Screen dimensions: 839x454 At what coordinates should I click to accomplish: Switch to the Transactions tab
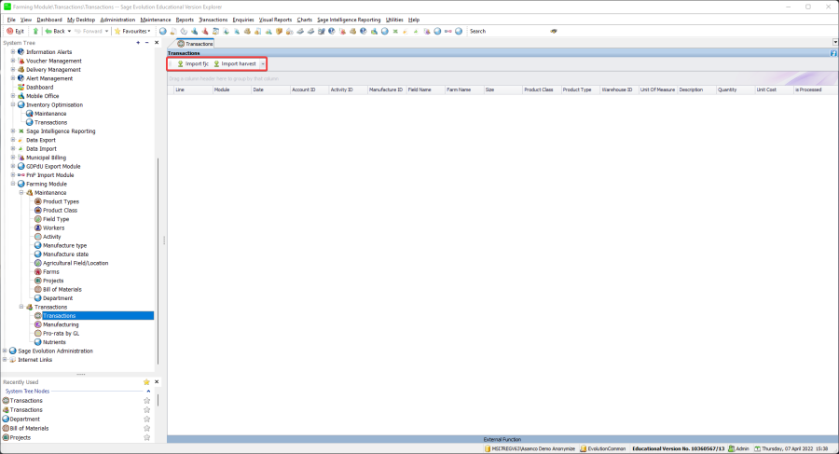pyautogui.click(x=195, y=43)
